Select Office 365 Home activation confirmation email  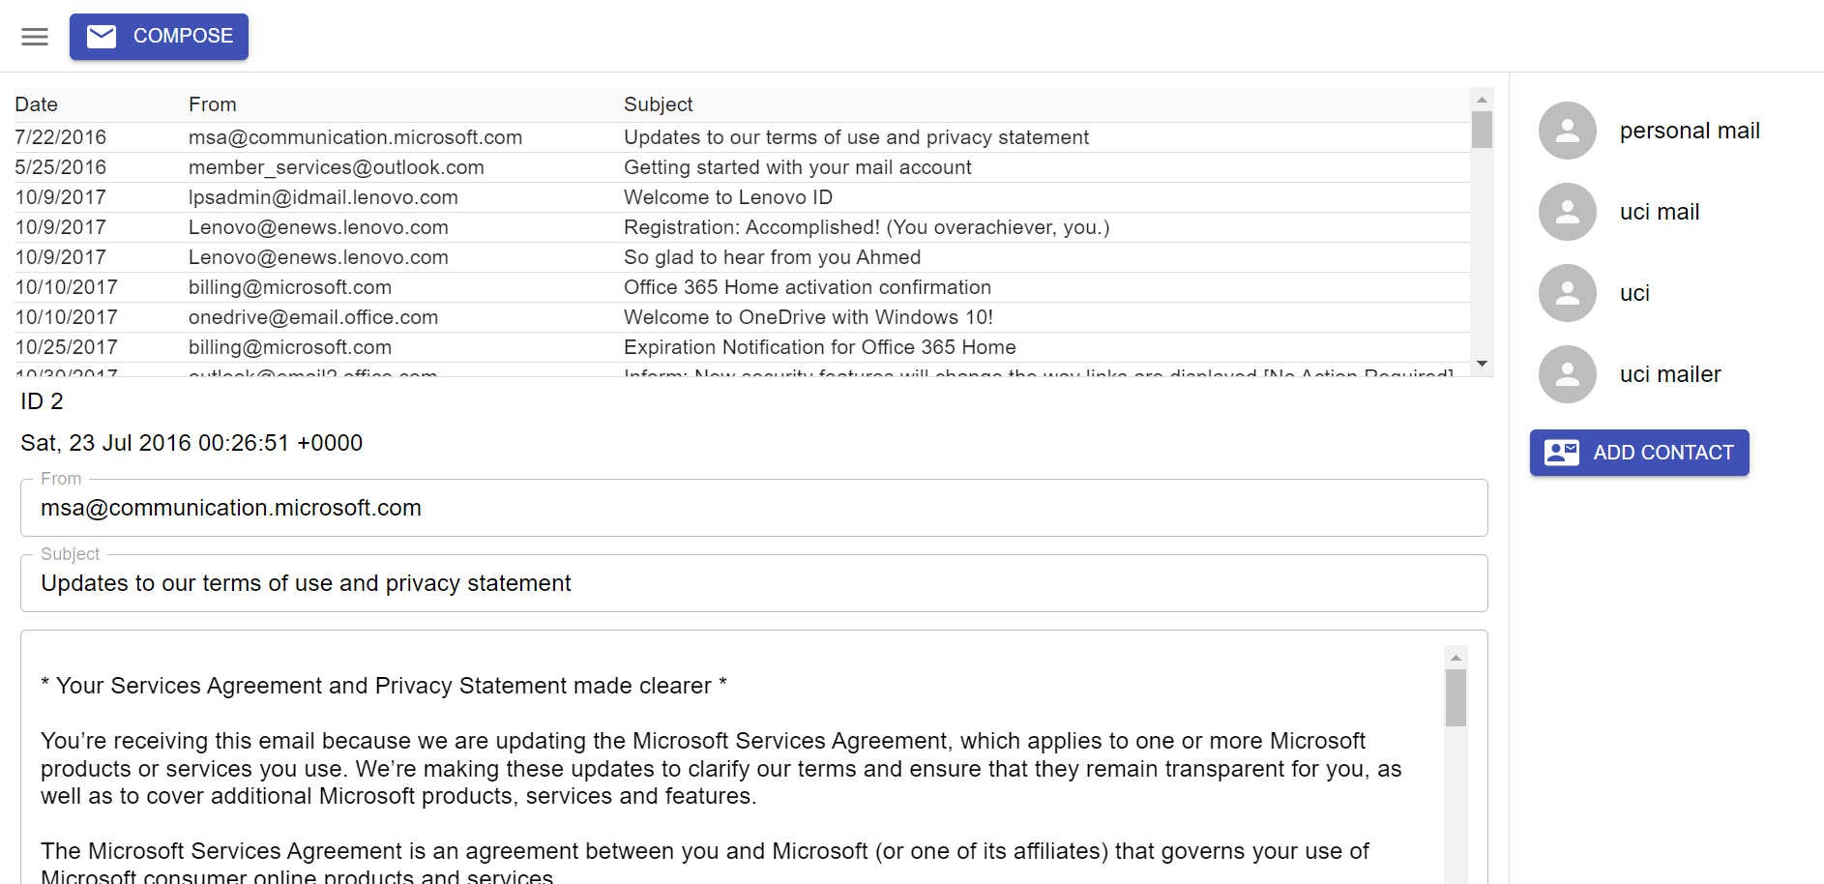coord(742,287)
